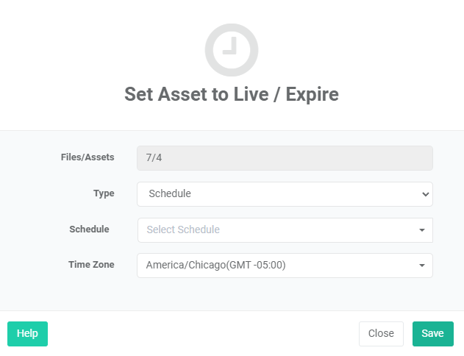Click the Type field label
Image resolution: width=464 pixels, height=356 pixels.
coord(104,193)
